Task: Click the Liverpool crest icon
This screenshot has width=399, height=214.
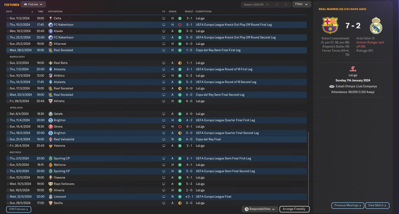Action: coord(50,197)
